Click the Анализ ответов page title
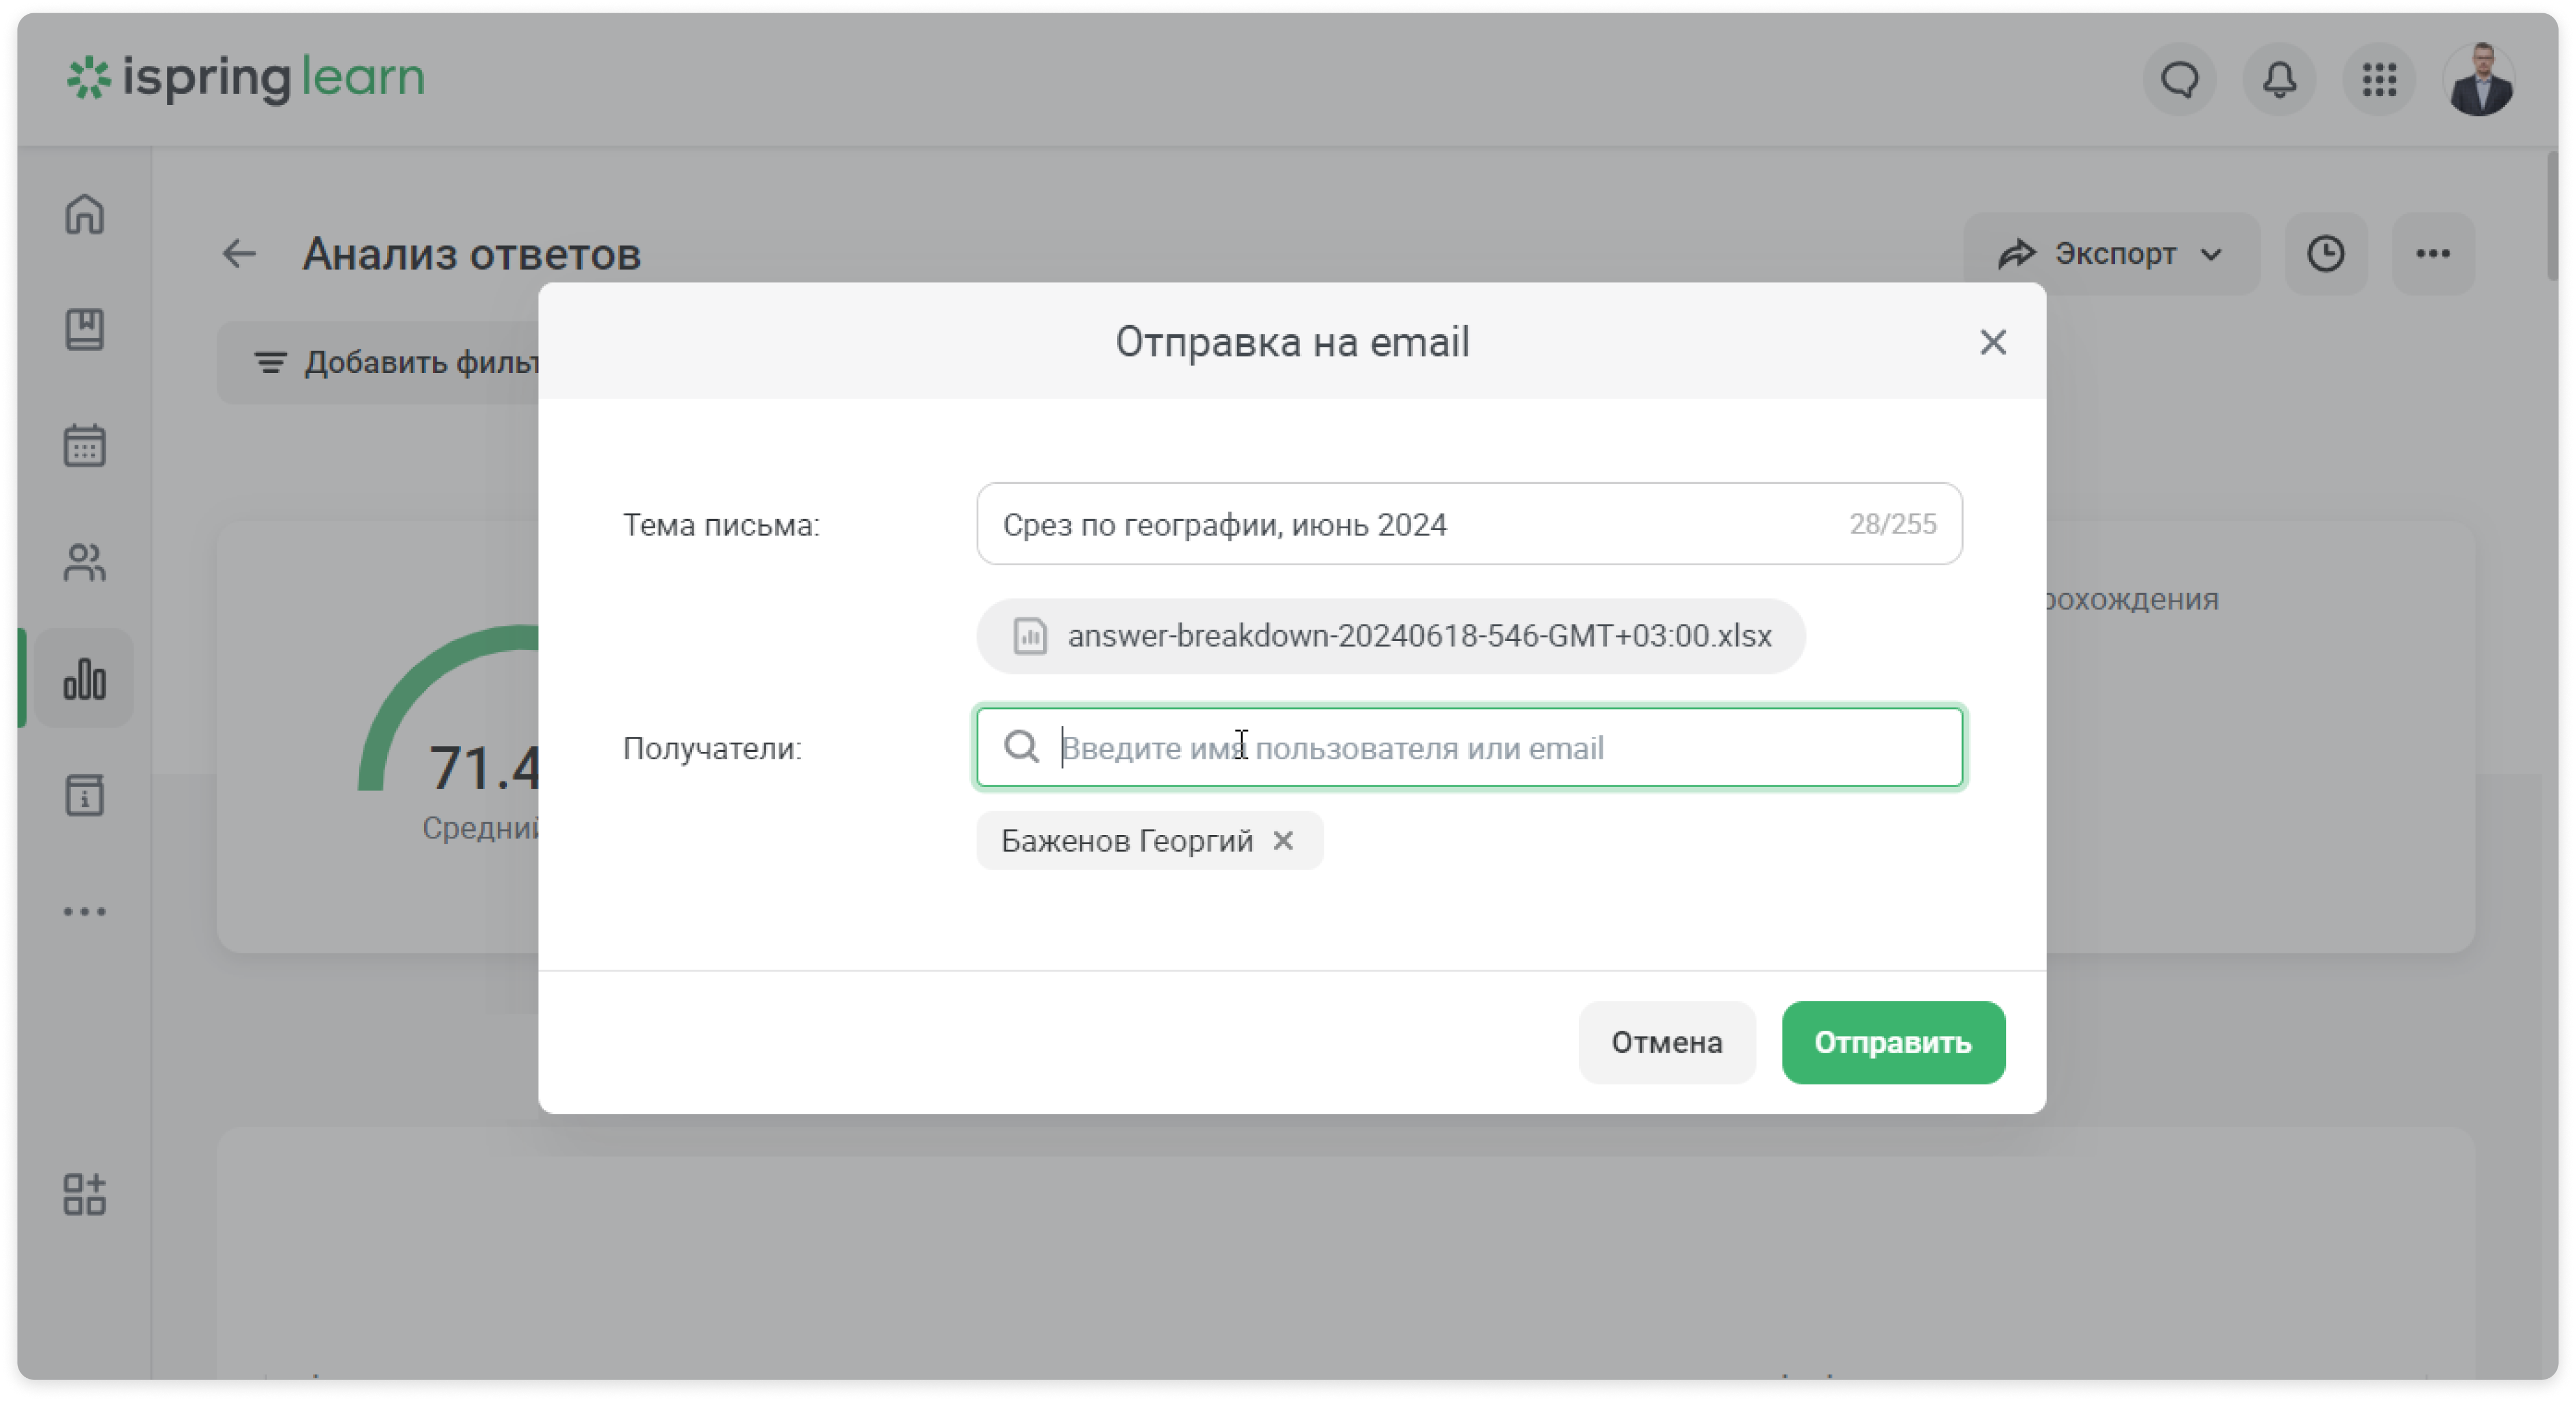Viewport: 2576px width, 1402px height. [472, 254]
